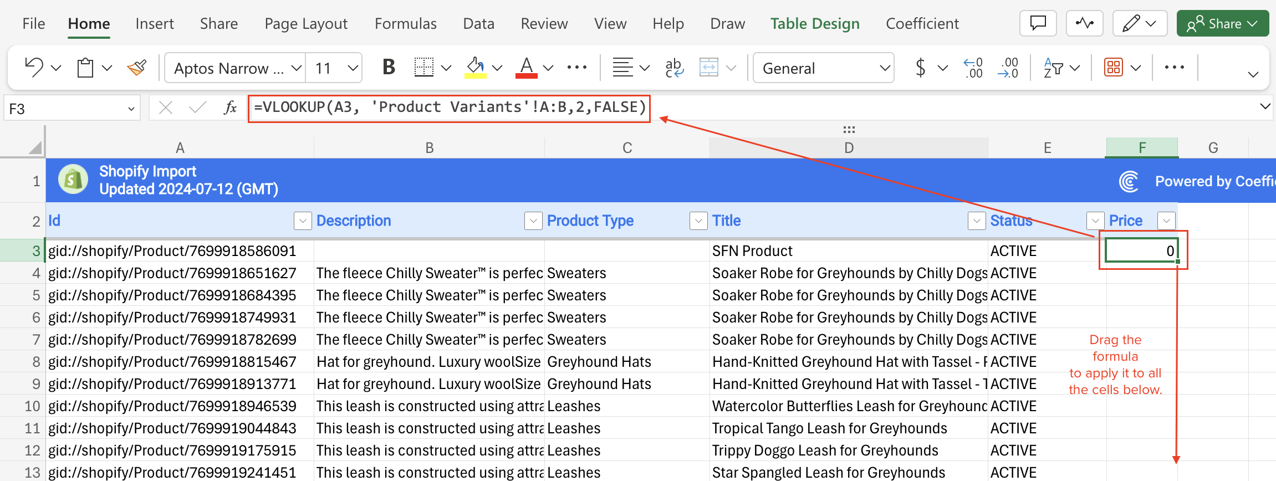Click the Select All corner triangle
The width and height of the screenshot is (1276, 481).
click(x=35, y=147)
